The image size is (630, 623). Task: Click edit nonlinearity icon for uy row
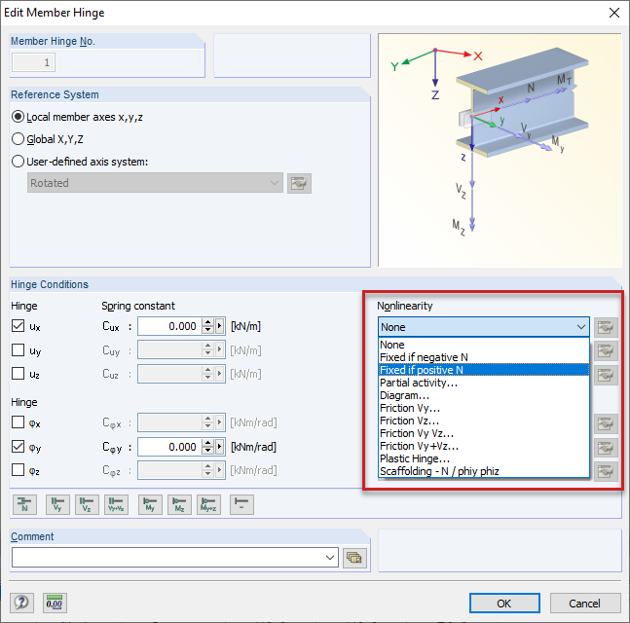[x=606, y=350]
